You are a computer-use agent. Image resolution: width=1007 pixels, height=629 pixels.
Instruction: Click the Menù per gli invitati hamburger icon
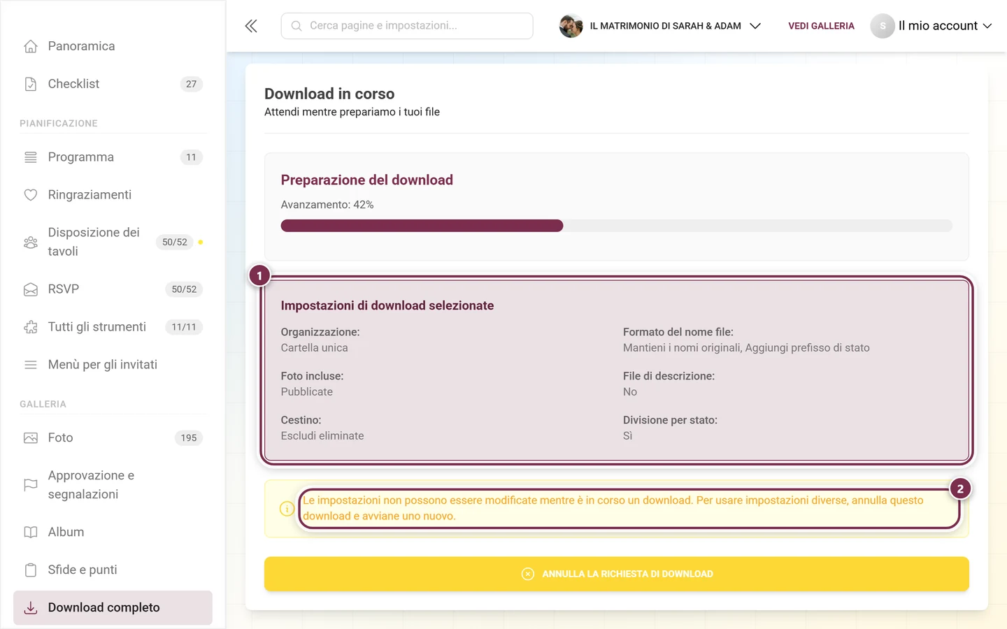coord(31,365)
